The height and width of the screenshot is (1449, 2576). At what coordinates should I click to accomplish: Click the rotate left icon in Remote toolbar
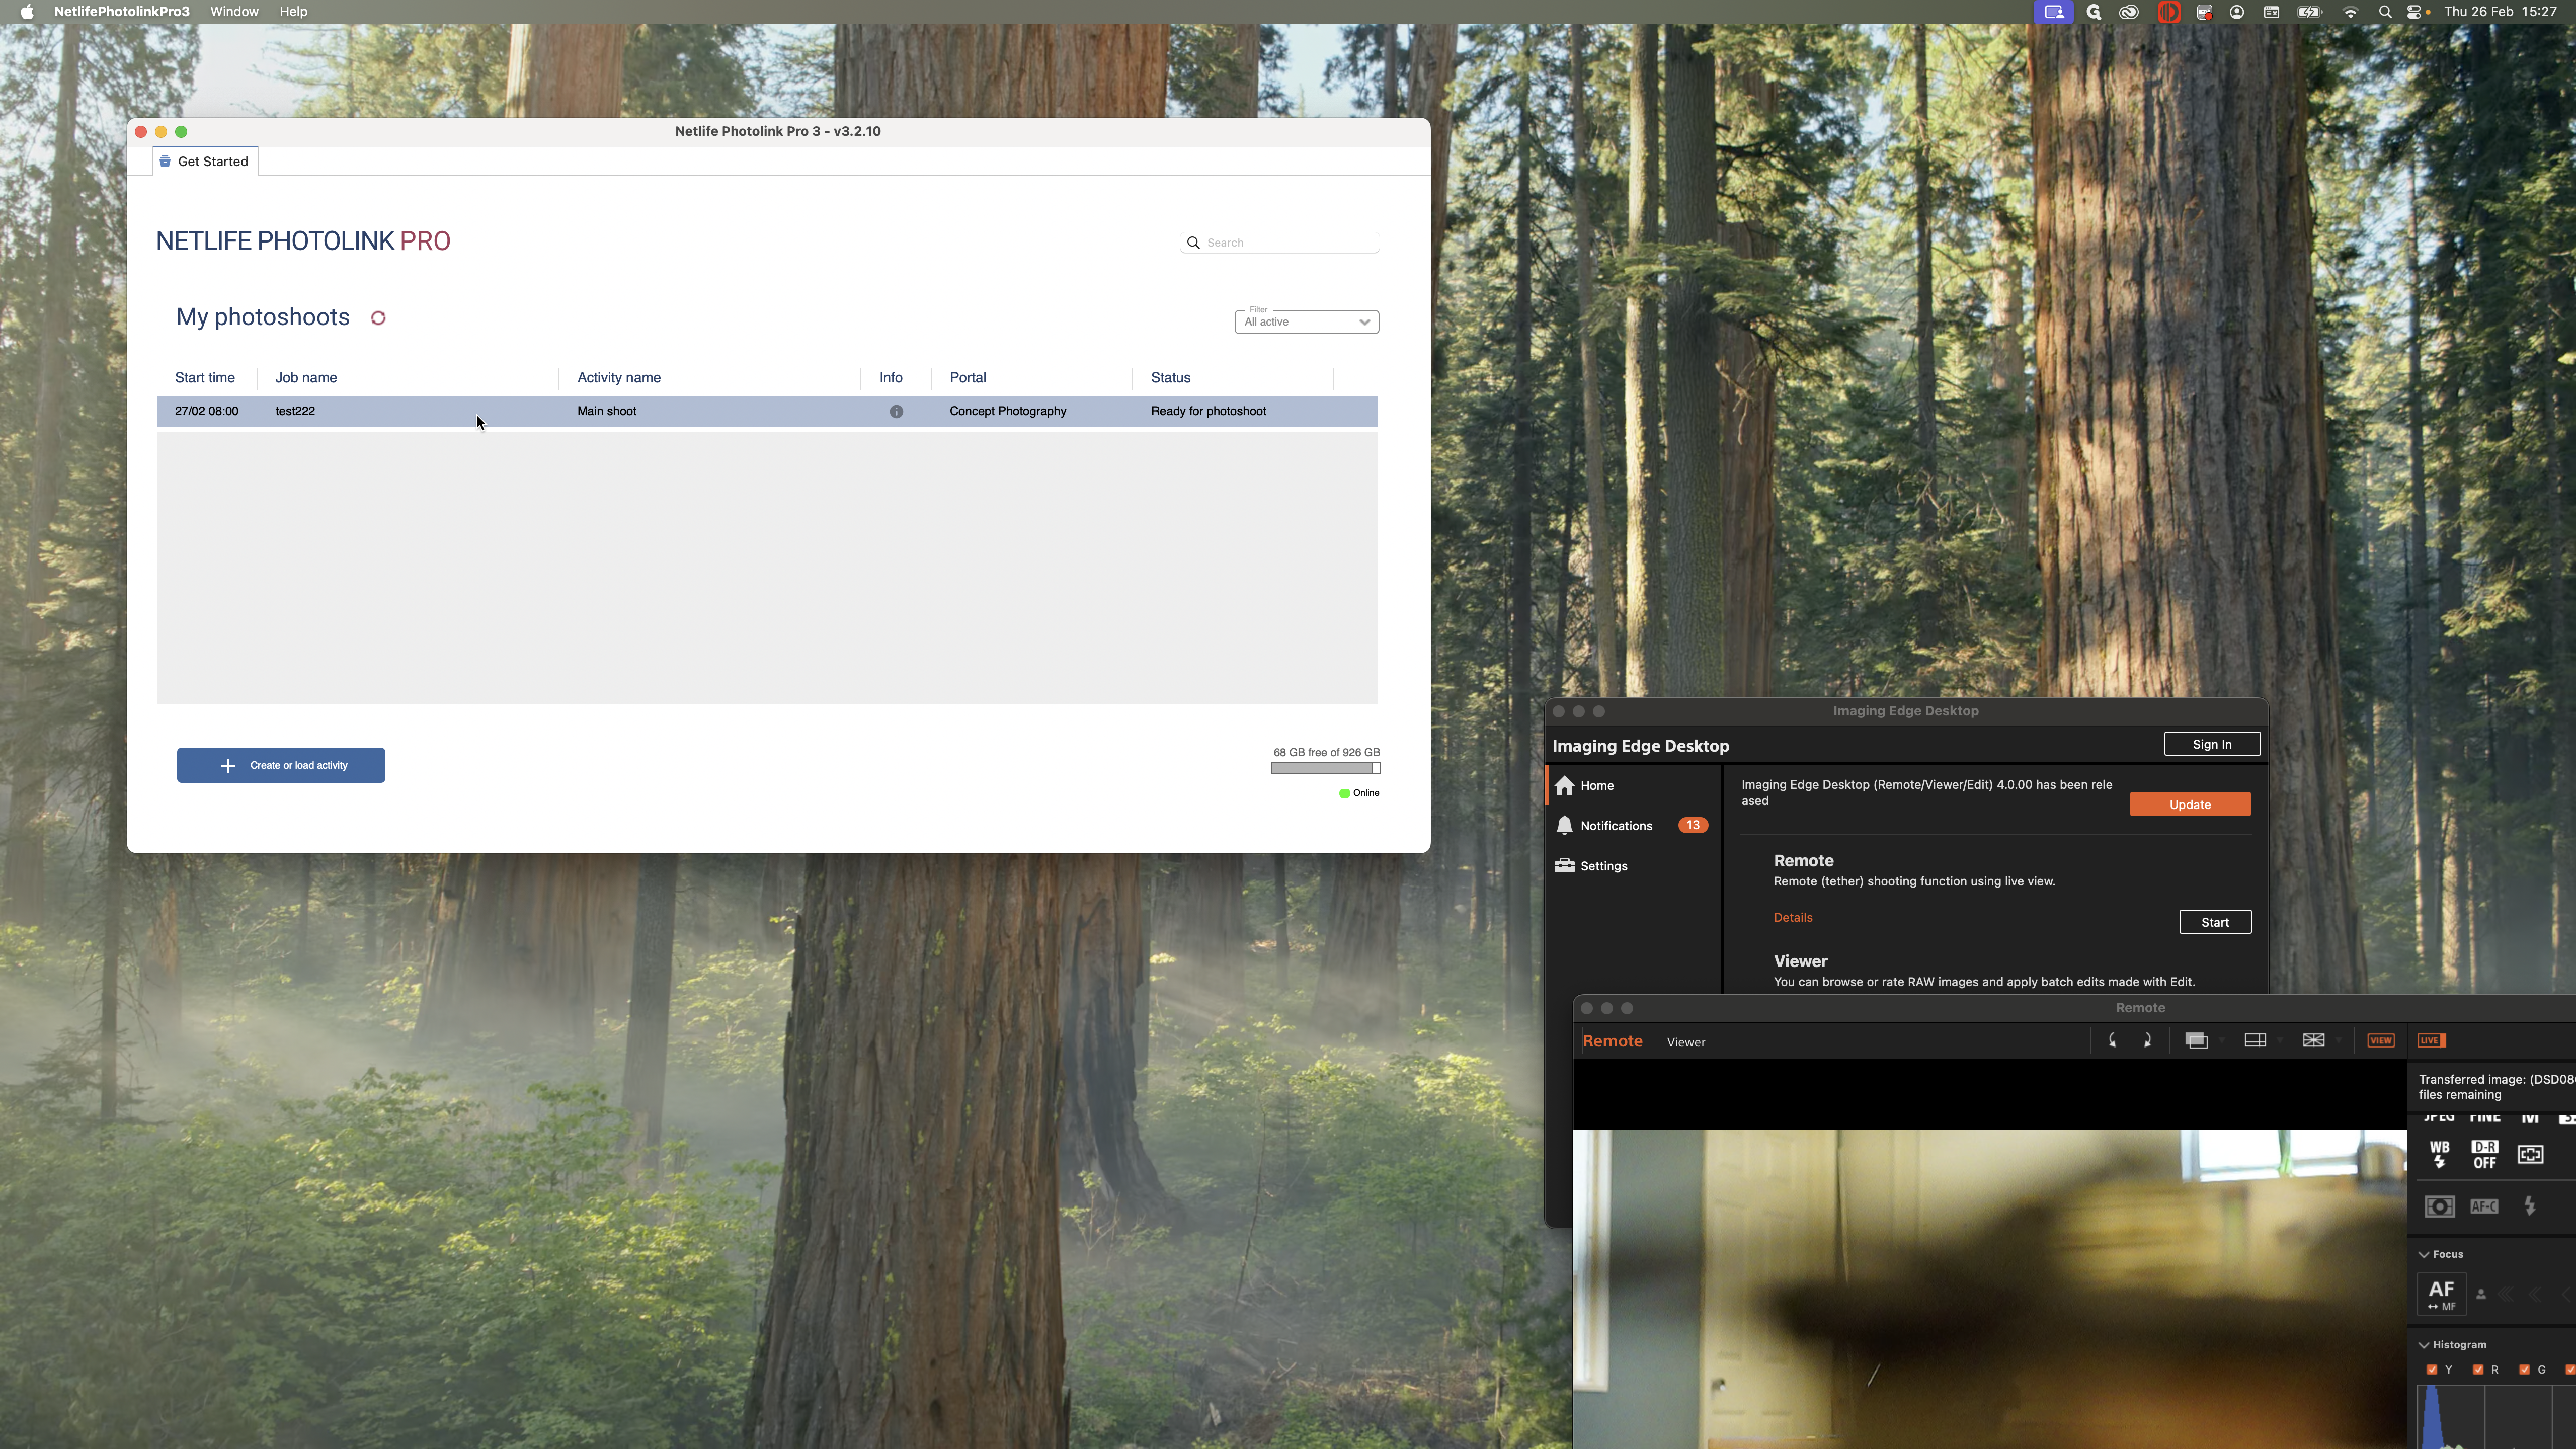click(2112, 1040)
